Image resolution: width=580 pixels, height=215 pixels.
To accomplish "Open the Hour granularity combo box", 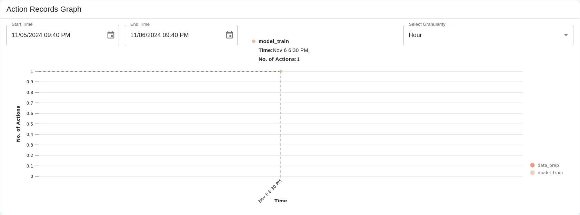I will pos(488,35).
